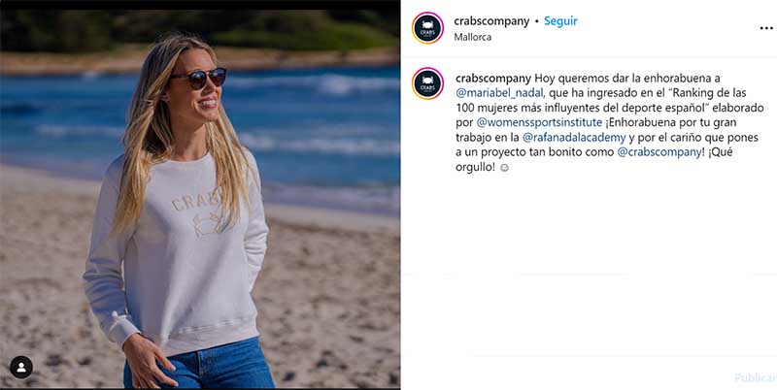Open the bold crabscompany name in caption
777x390 pixels.
click(x=493, y=79)
